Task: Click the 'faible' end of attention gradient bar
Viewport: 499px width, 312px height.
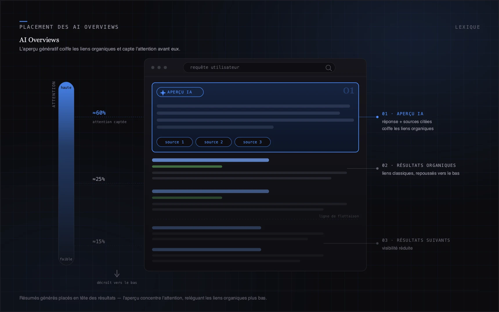Action: 66,259
